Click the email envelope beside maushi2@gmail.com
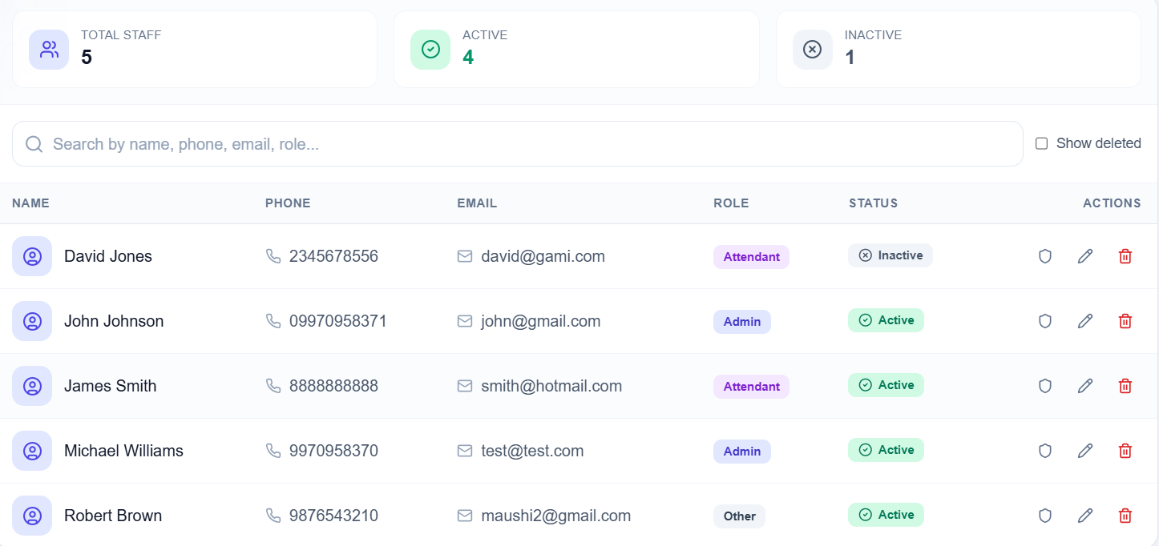1159x546 pixels. coord(465,516)
